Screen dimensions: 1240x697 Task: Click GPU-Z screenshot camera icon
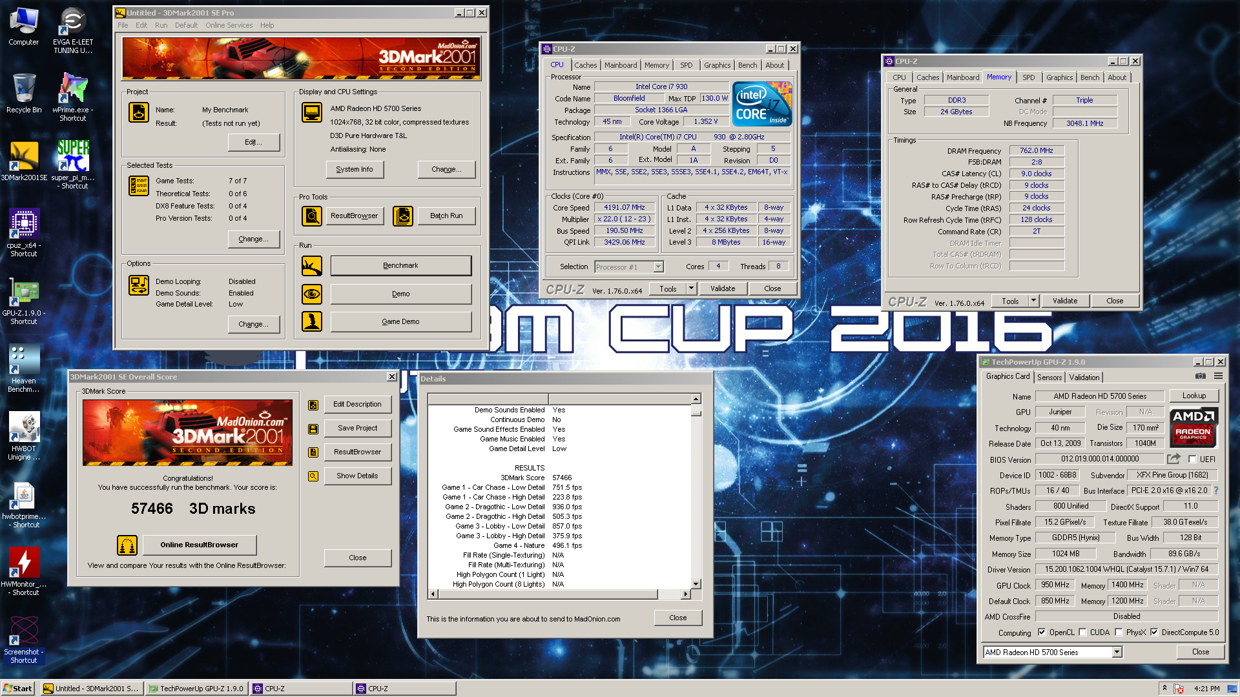click(1200, 376)
